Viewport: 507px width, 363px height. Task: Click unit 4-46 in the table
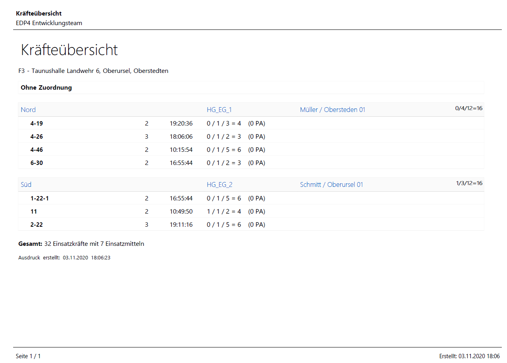click(x=37, y=150)
